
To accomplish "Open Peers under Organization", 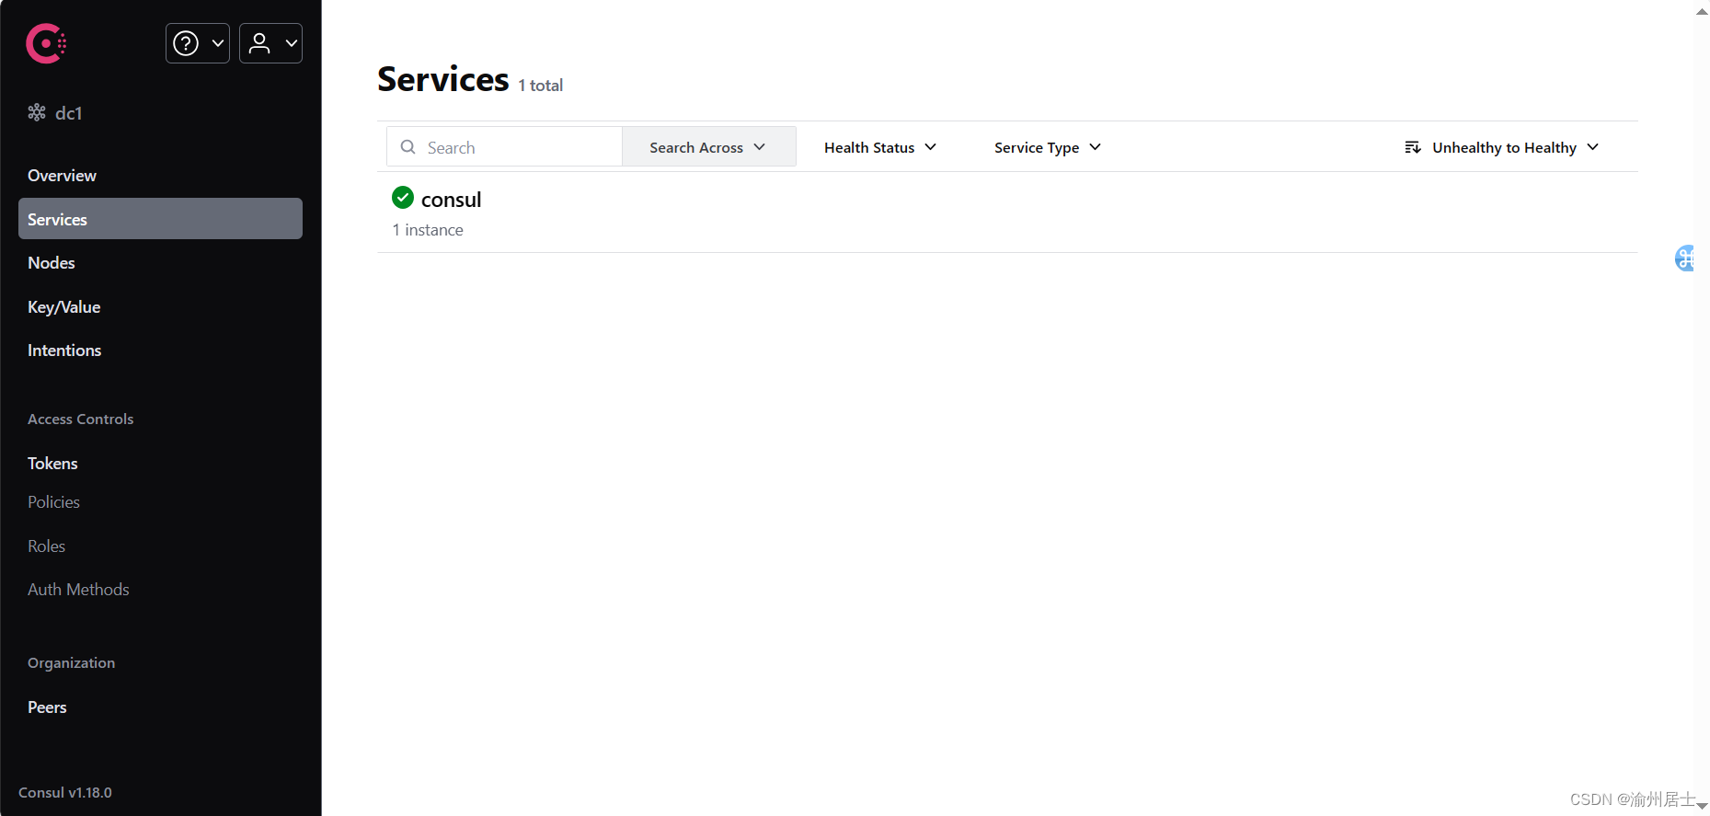I will (47, 707).
